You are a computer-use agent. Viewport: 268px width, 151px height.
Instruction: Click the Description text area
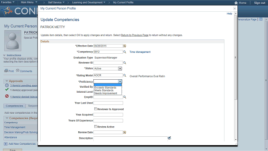tap(131, 139)
